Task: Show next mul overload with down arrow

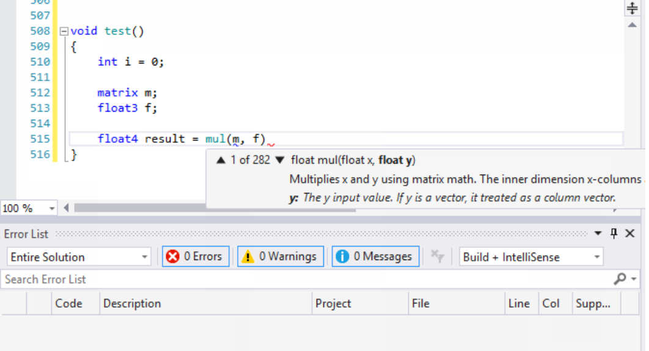Action: click(280, 161)
